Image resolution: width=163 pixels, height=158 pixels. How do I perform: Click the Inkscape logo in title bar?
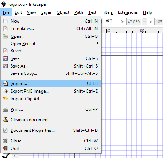(x=4, y=4)
